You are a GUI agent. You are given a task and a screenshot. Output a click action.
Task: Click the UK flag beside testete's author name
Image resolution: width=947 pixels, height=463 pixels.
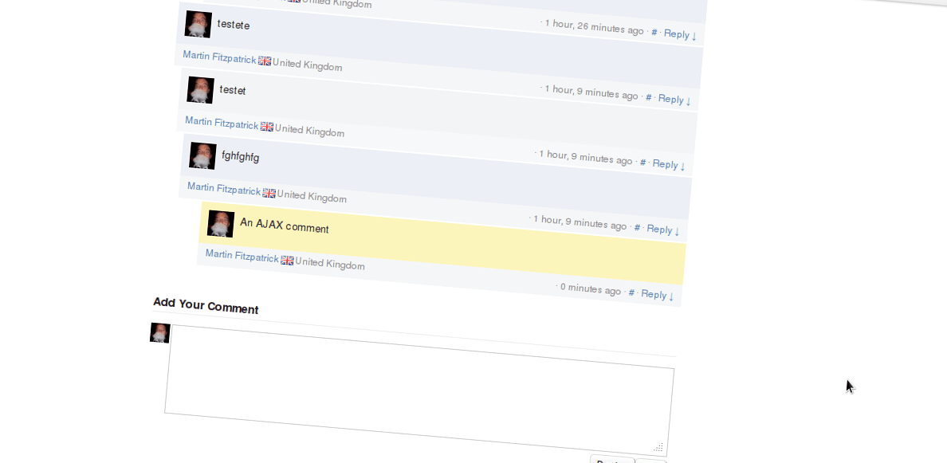pyautogui.click(x=263, y=59)
